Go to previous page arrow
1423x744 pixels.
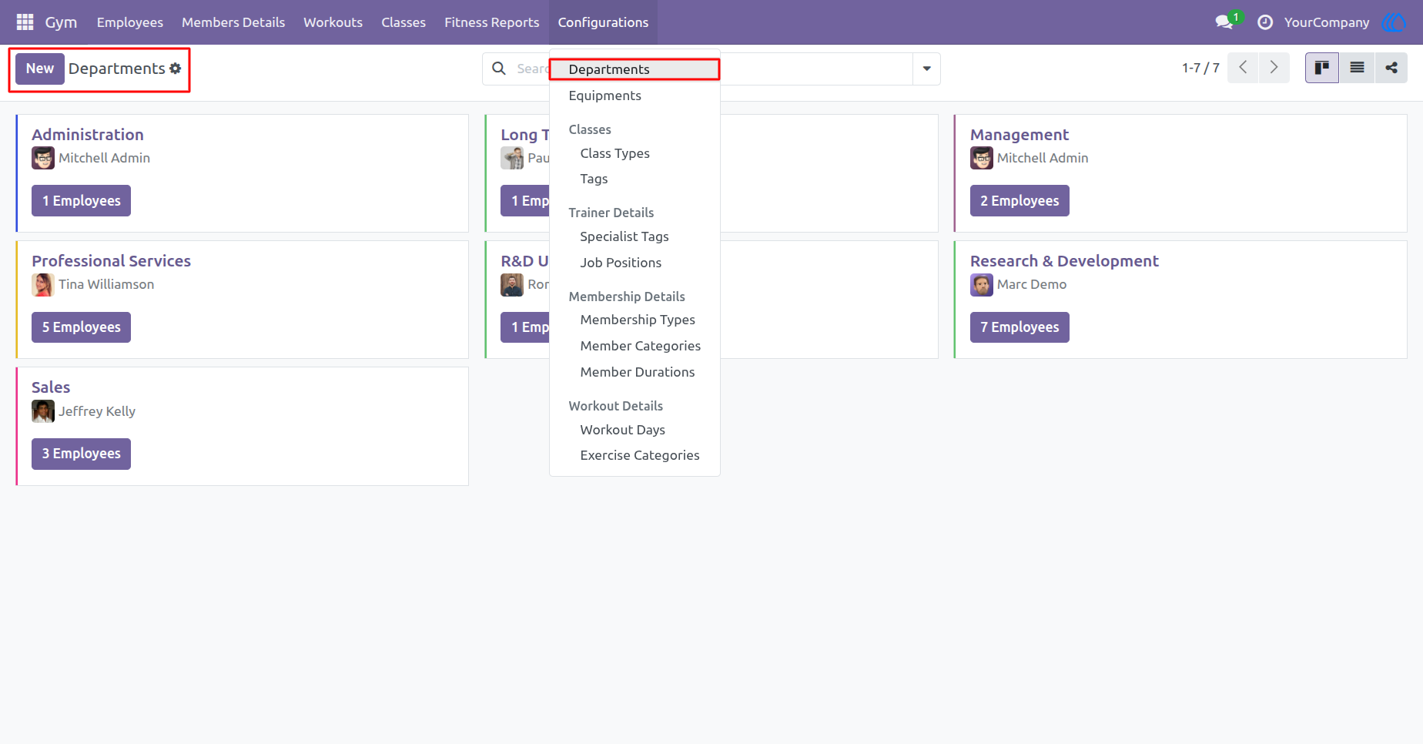tap(1243, 68)
